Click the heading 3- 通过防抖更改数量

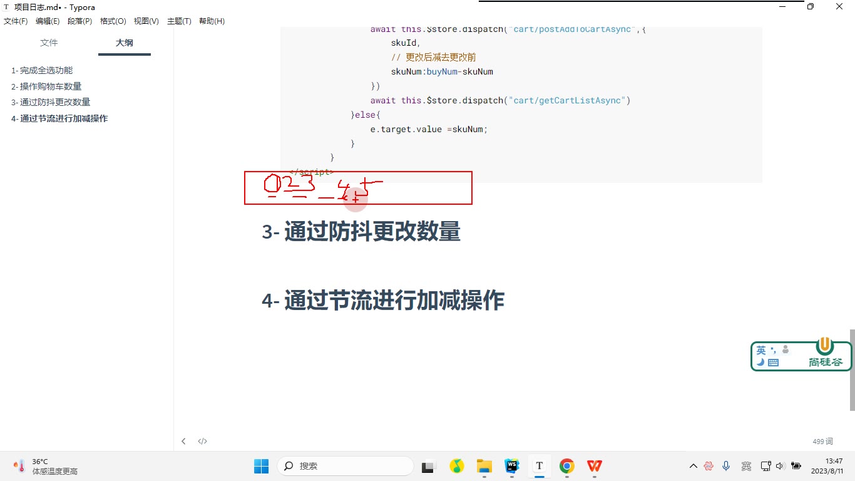tap(361, 232)
